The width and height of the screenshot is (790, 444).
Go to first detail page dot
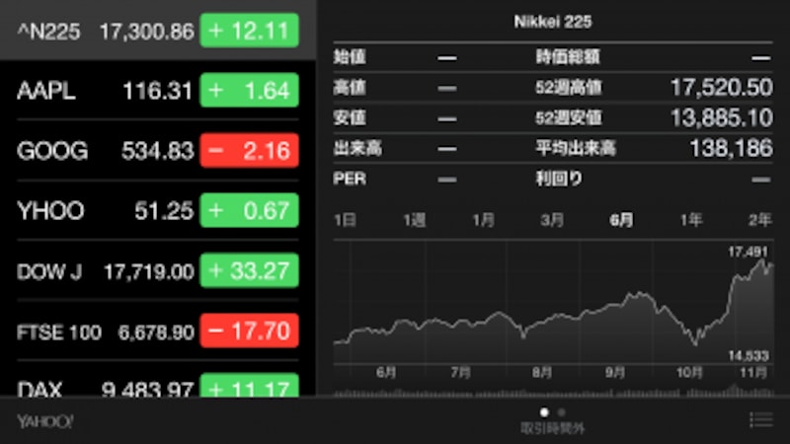[544, 412]
